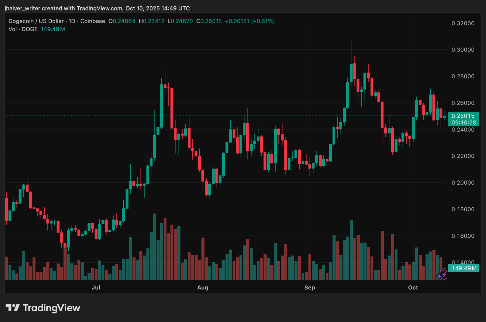Click the 09:10:38 candle countdown timer
The width and height of the screenshot is (486, 322).
point(463,122)
